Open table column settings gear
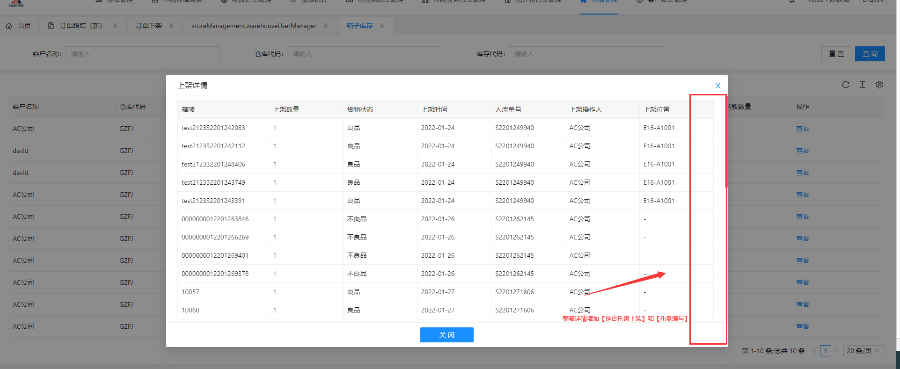This screenshot has width=900, height=369. [x=879, y=85]
